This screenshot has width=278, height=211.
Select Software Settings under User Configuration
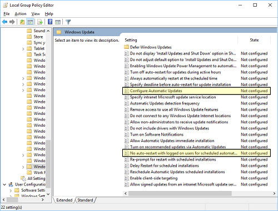pos(30,190)
